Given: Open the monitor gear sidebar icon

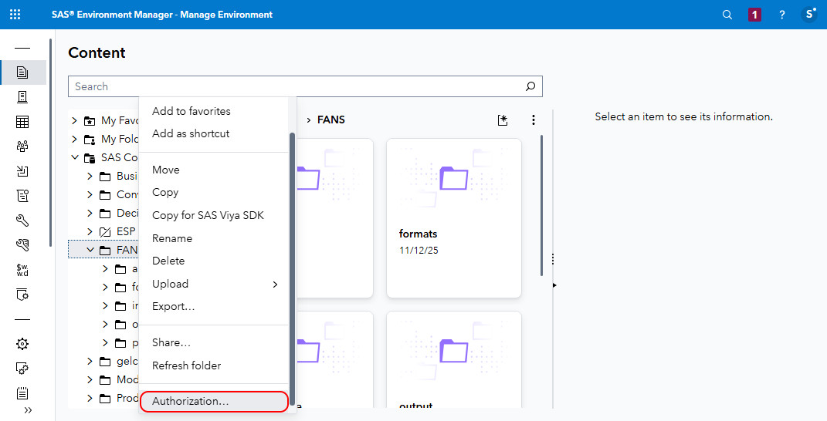Looking at the screenshot, I should point(22,369).
